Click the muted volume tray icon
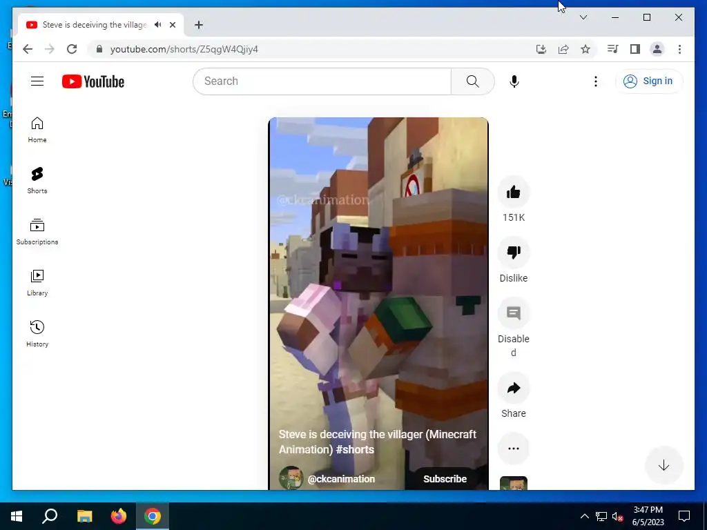The width and height of the screenshot is (707, 530). coord(618,516)
